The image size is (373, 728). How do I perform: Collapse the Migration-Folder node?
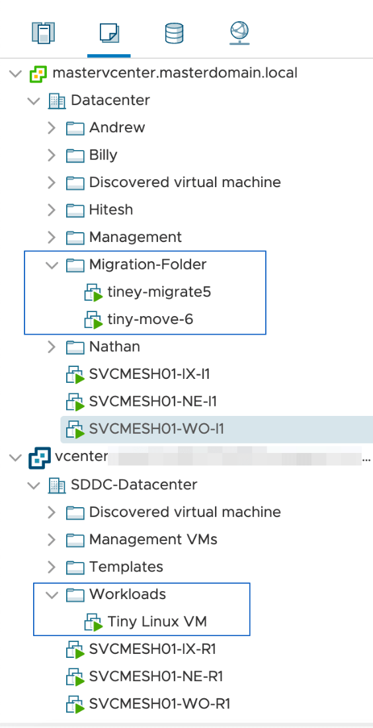(x=52, y=265)
